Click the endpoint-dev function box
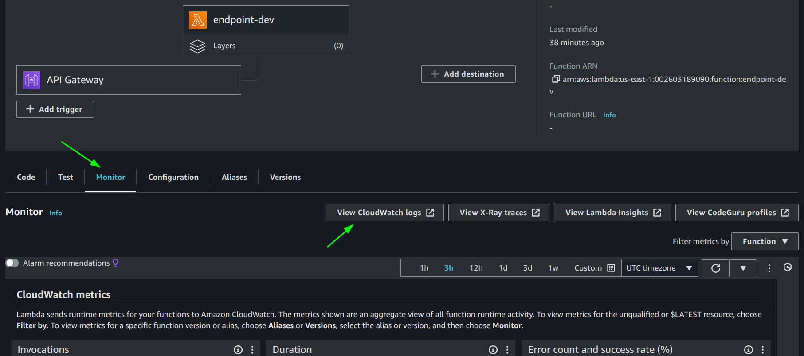This screenshot has height=356, width=804. coord(266,20)
